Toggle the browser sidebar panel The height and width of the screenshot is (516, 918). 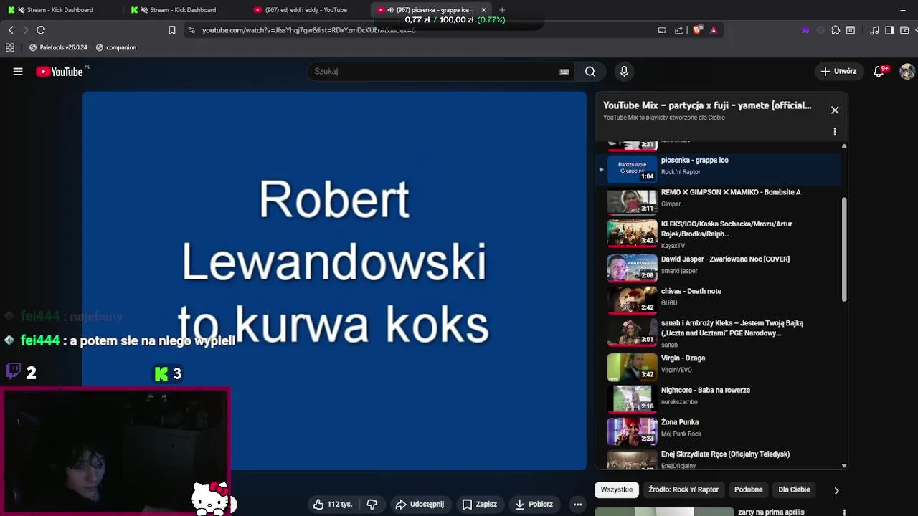[889, 30]
